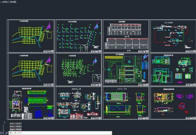
Task: Select the cyan structural sections sheet
Action: pos(173,70)
